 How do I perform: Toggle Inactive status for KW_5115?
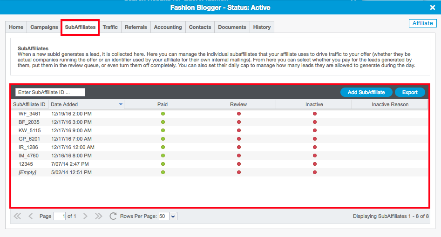(x=315, y=130)
